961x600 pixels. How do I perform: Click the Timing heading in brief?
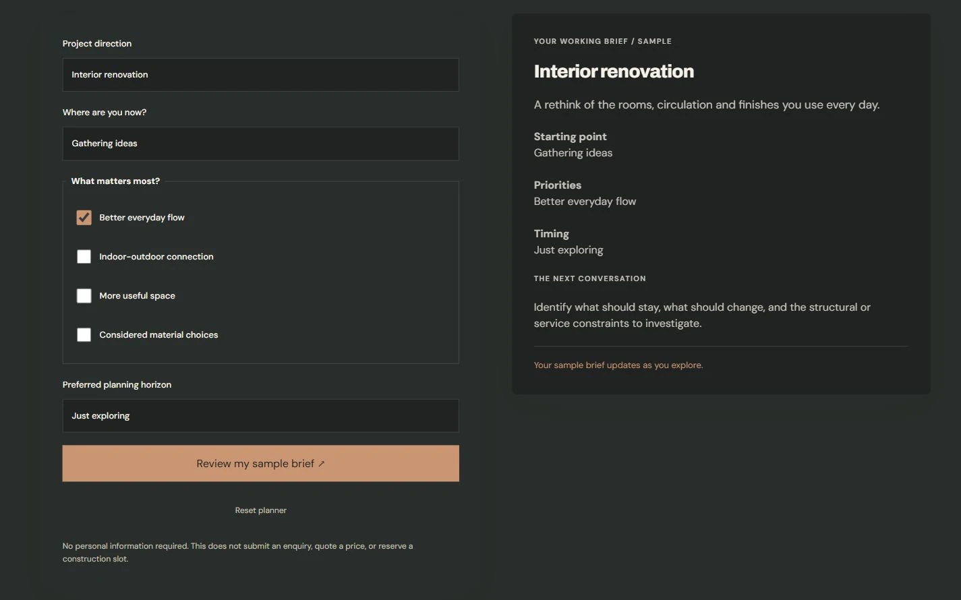pos(551,234)
